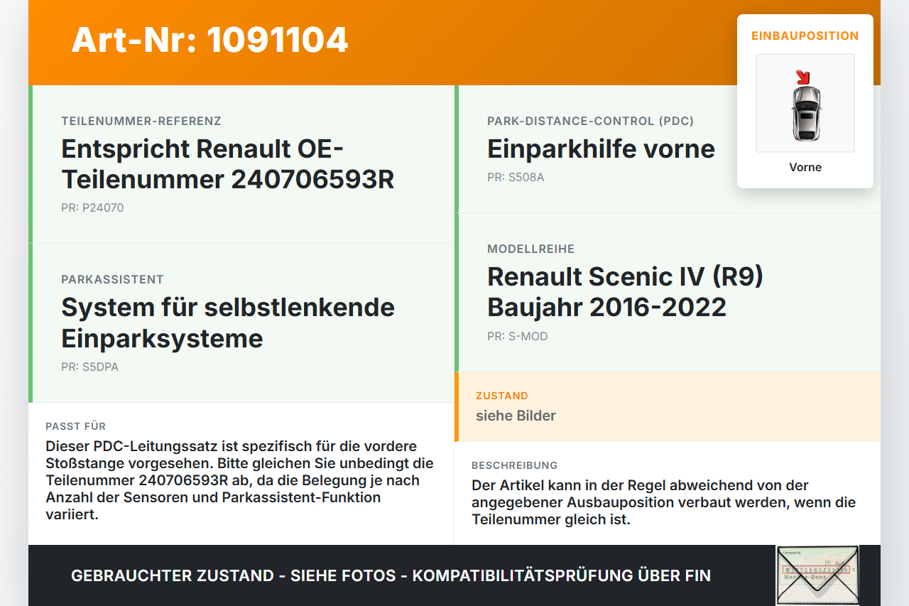Click the "EINBAUPOSITION" card title
Viewport: 909px width, 606px height.
click(x=805, y=36)
